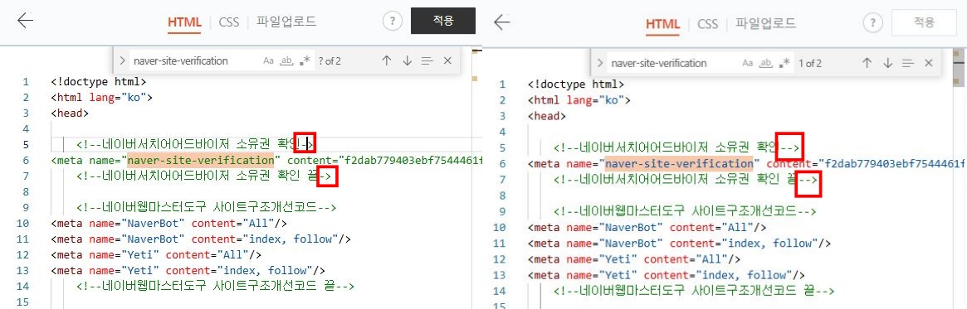Select HTML tab in left editor

click(184, 22)
